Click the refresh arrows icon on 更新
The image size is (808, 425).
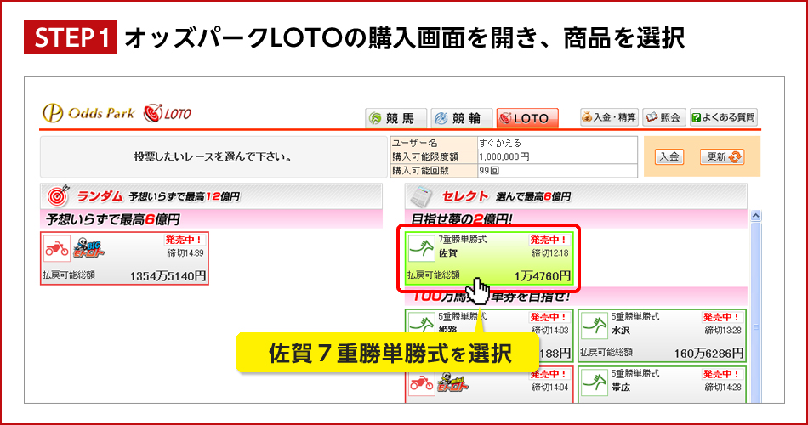(x=736, y=157)
